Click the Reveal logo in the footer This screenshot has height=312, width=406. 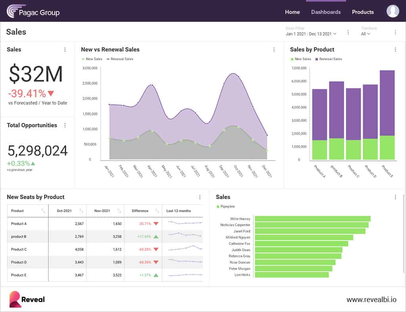click(x=27, y=299)
